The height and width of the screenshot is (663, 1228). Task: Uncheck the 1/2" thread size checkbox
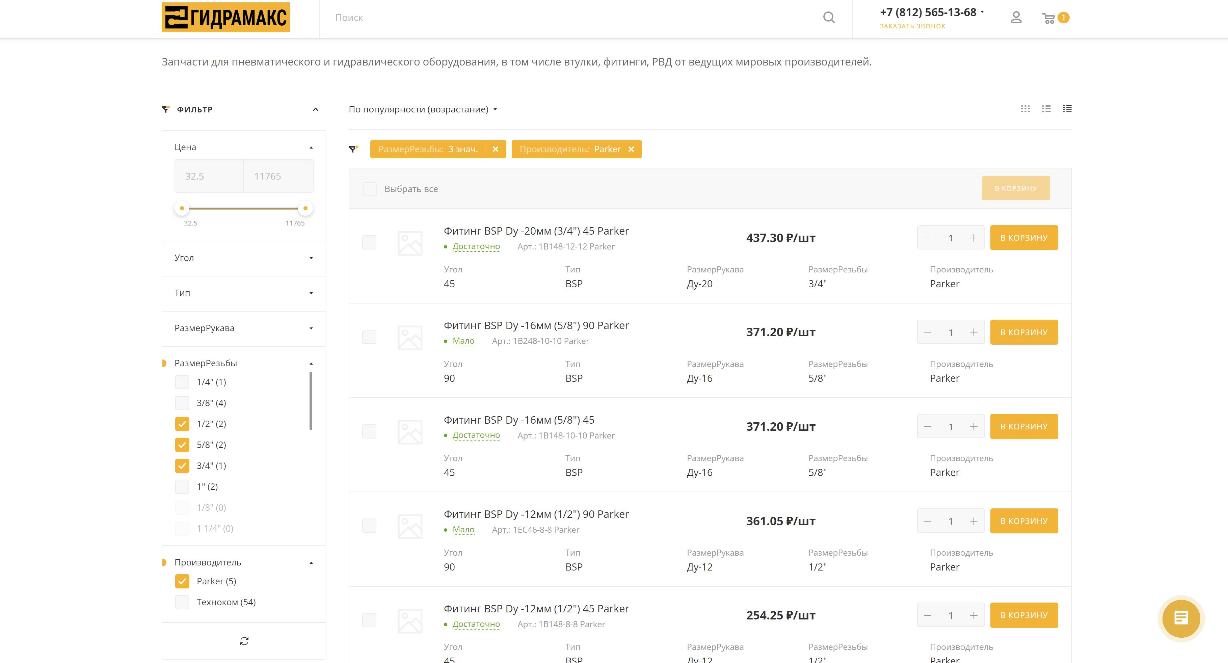click(182, 424)
